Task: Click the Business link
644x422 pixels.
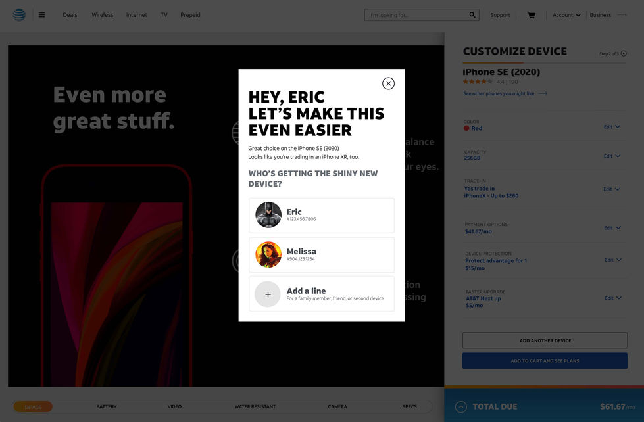Action: [600, 15]
